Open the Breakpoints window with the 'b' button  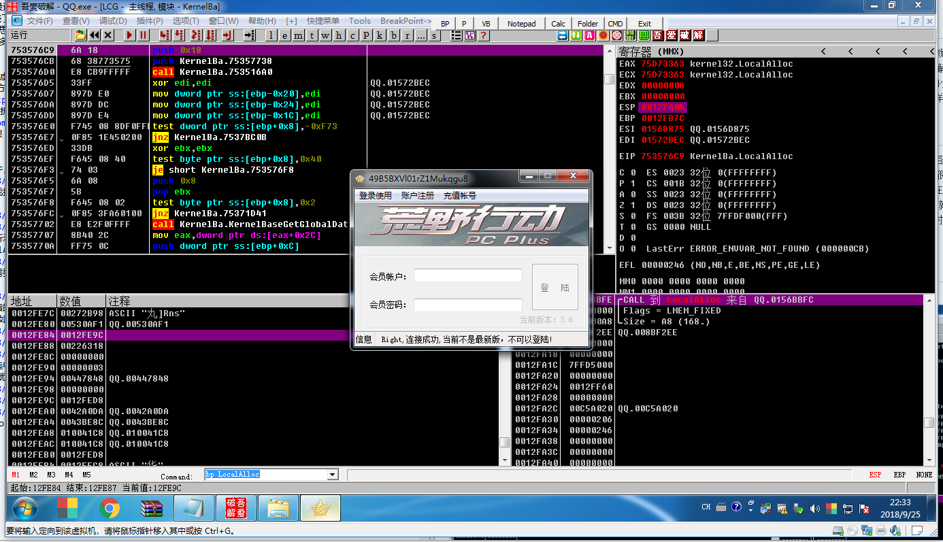(393, 35)
